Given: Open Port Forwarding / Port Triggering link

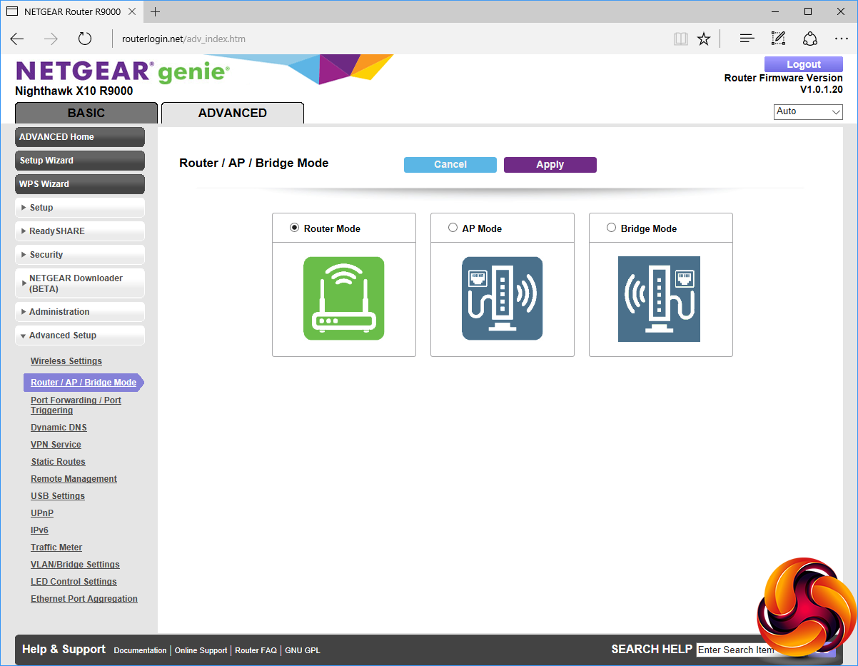Looking at the screenshot, I should click(76, 405).
